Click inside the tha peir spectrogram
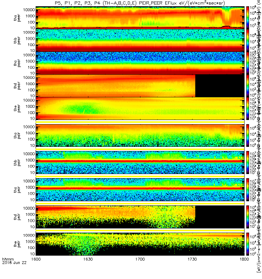The height and width of the screenshot is (279, 262). pos(140,135)
